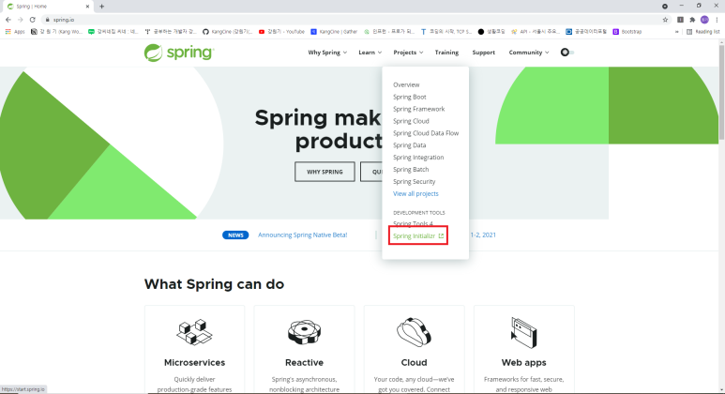Click the Spring logo in the header
The width and height of the screenshot is (725, 394).
179,53
